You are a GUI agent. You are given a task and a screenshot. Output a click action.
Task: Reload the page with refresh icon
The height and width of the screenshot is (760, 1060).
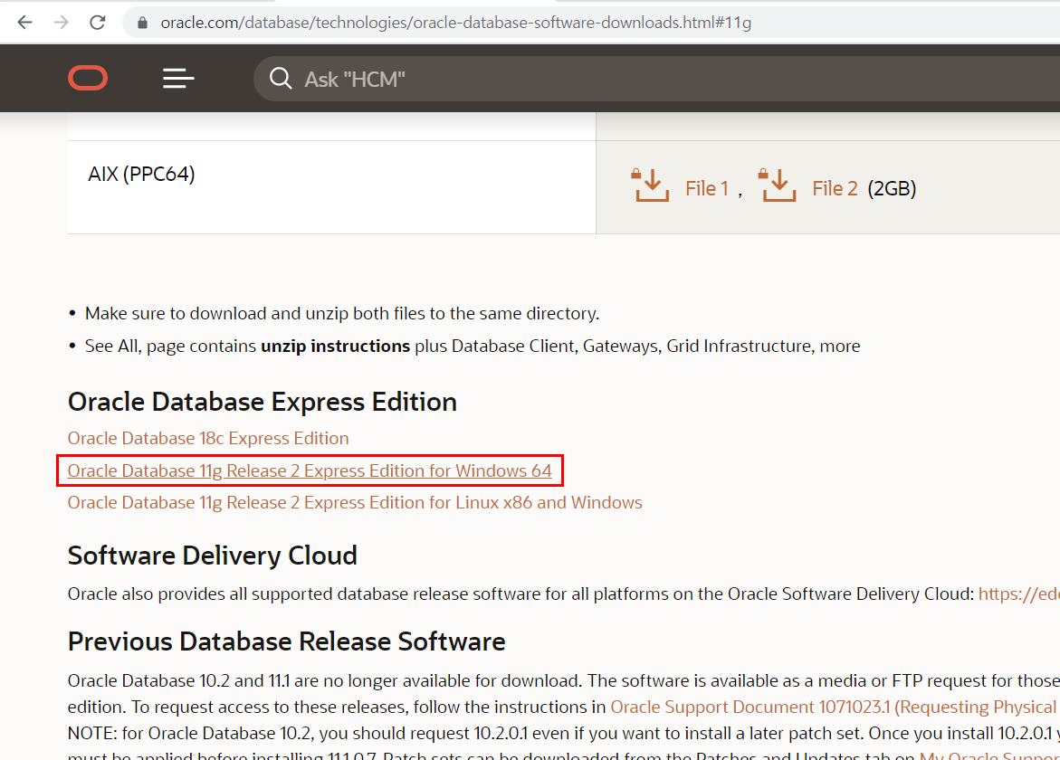point(98,23)
